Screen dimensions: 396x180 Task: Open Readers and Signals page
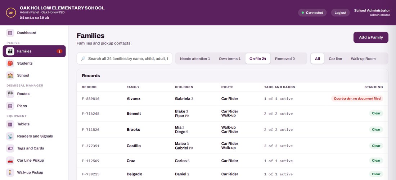(34, 136)
